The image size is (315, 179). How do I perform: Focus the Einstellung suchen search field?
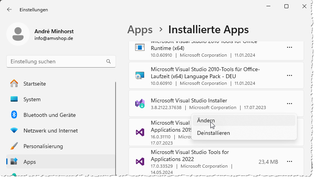pyautogui.click(x=61, y=61)
